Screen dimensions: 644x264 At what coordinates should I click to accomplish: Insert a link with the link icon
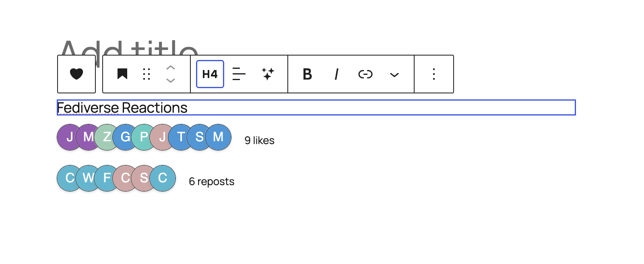point(365,74)
